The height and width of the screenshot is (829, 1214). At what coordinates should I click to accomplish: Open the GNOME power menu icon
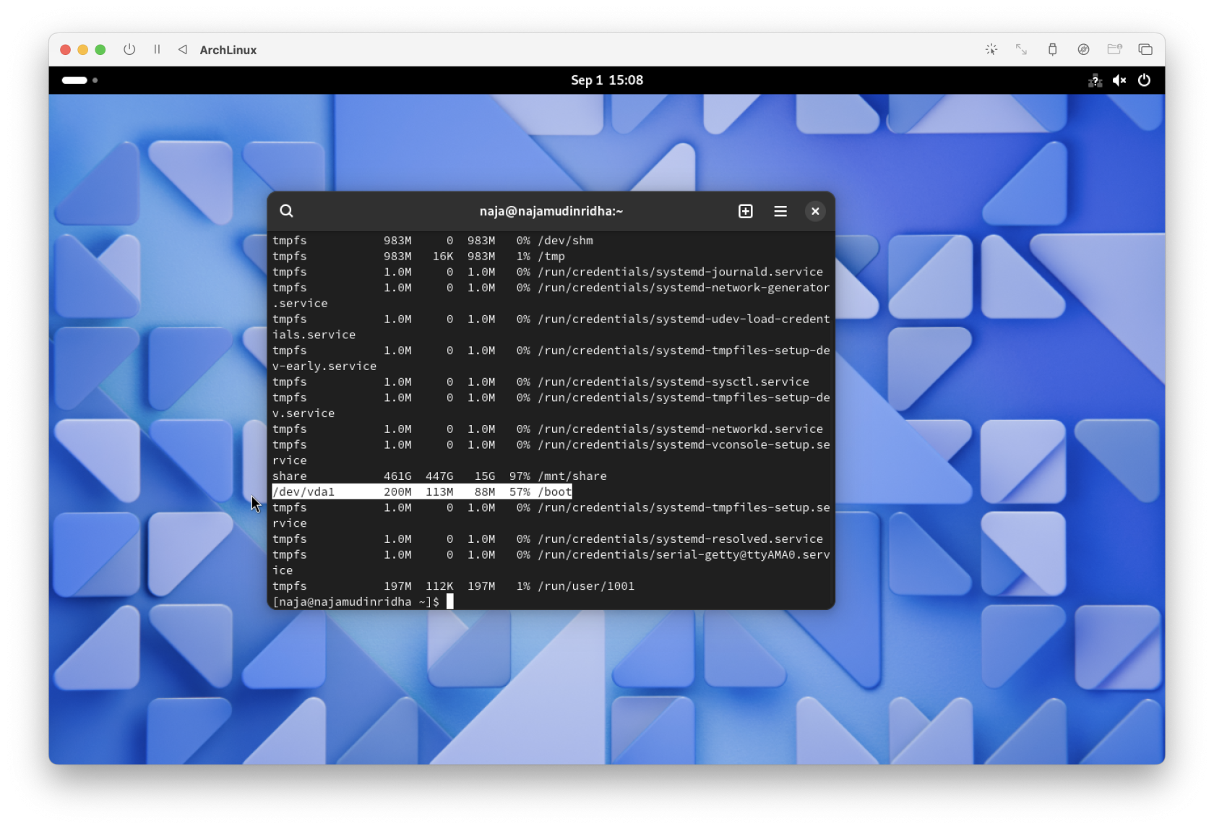tap(1144, 80)
